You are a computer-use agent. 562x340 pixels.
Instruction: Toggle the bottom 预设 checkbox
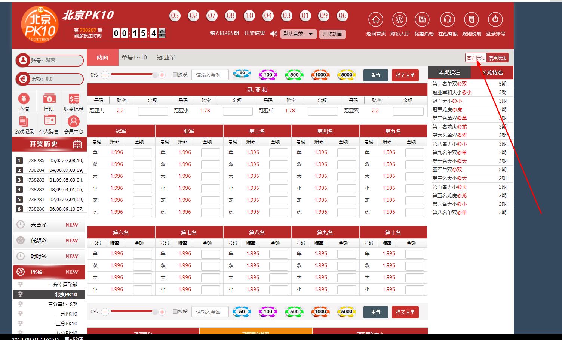pos(175,312)
